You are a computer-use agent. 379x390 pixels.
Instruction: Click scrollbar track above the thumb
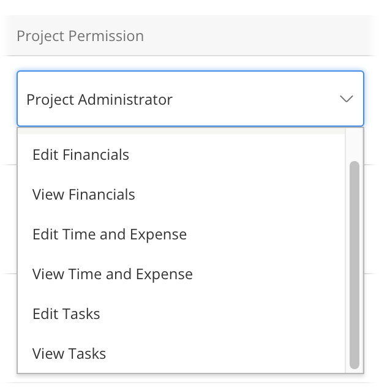(x=354, y=146)
